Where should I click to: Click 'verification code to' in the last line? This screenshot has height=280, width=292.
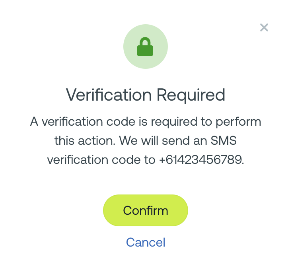click(x=101, y=160)
